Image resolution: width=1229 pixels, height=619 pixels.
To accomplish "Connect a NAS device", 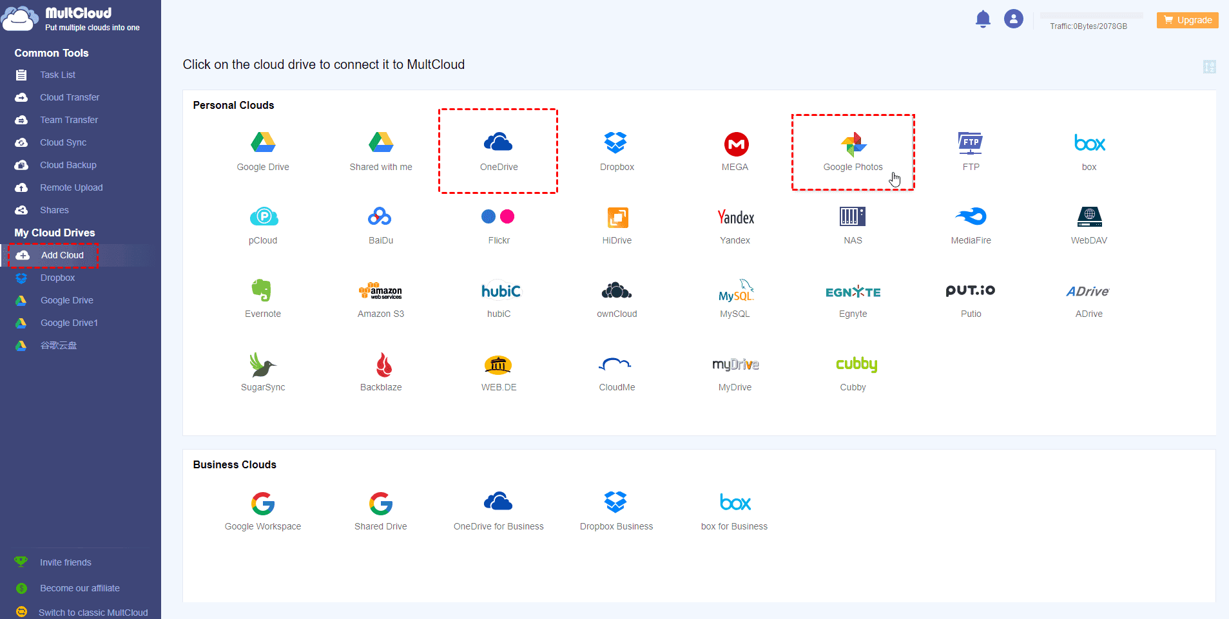I will (x=853, y=225).
